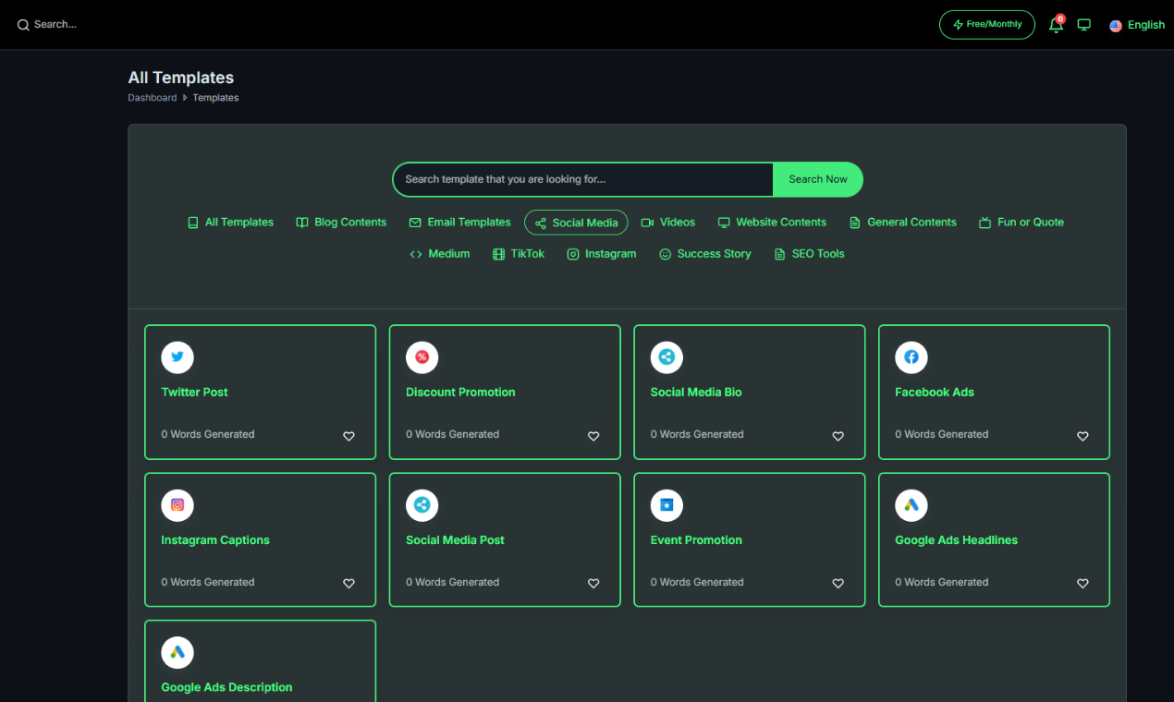Focus the template search input field
The height and width of the screenshot is (702, 1174).
pos(583,179)
